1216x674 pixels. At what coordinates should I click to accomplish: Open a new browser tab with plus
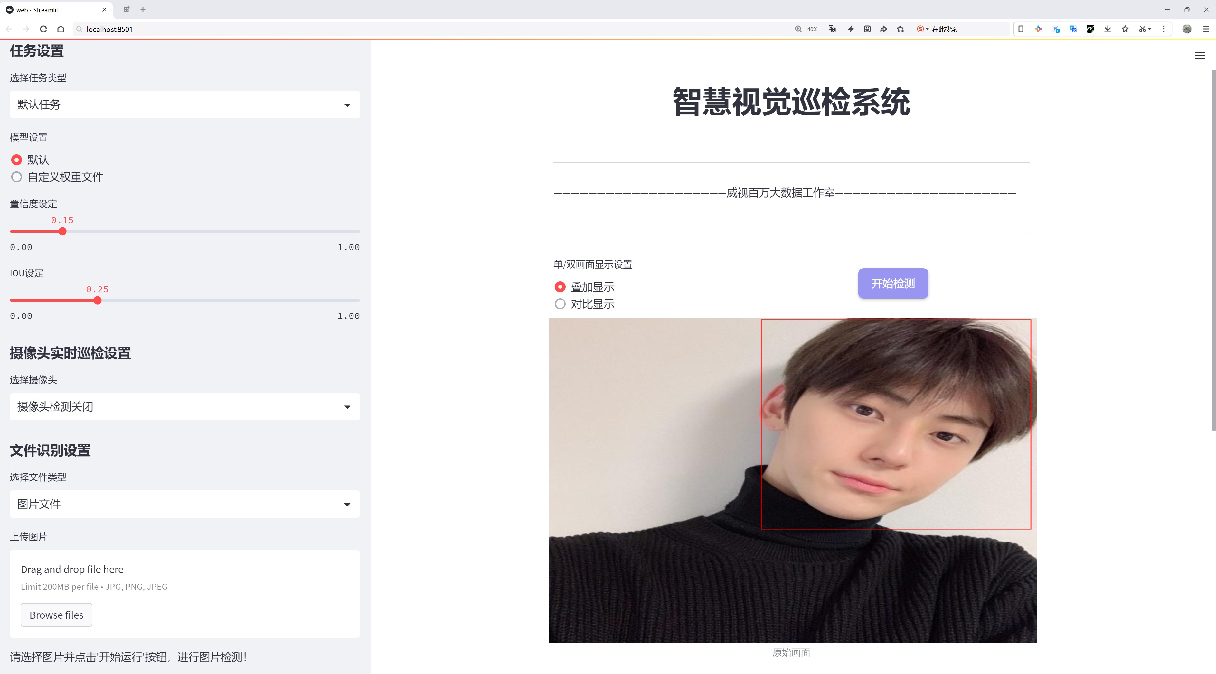pos(143,9)
